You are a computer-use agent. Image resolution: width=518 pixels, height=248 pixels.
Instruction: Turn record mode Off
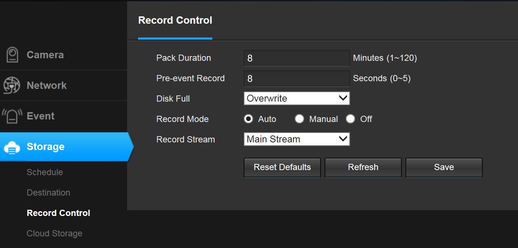click(x=350, y=119)
